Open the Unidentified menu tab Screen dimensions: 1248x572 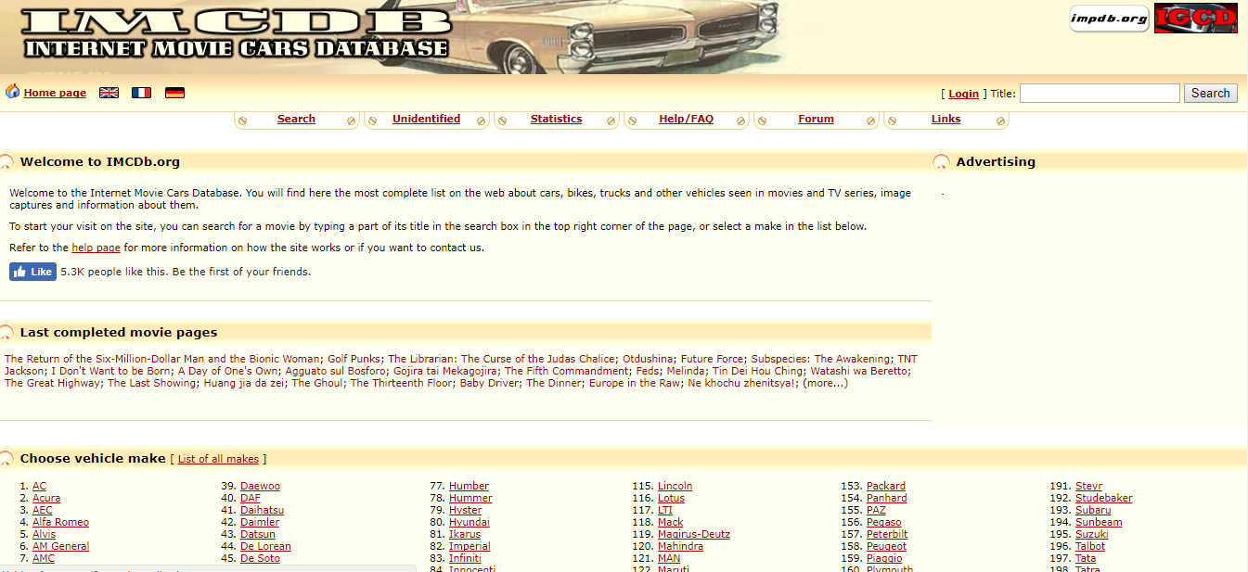click(426, 119)
